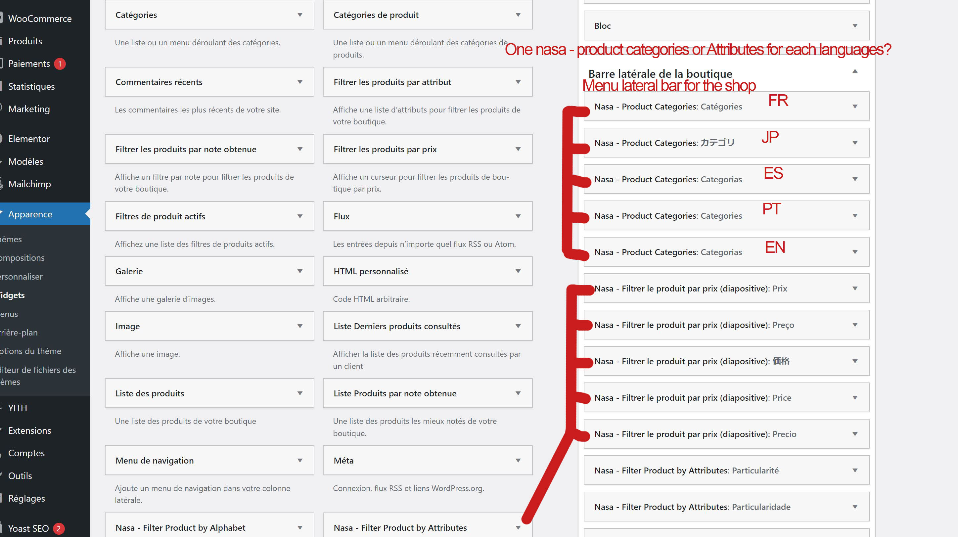
Task: Expand Nasa Filter by Attributes Particularité widget
Action: click(x=855, y=470)
